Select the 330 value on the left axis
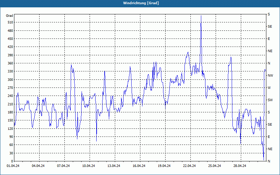This screenshot has height=175, width=280. [x=11, y=71]
